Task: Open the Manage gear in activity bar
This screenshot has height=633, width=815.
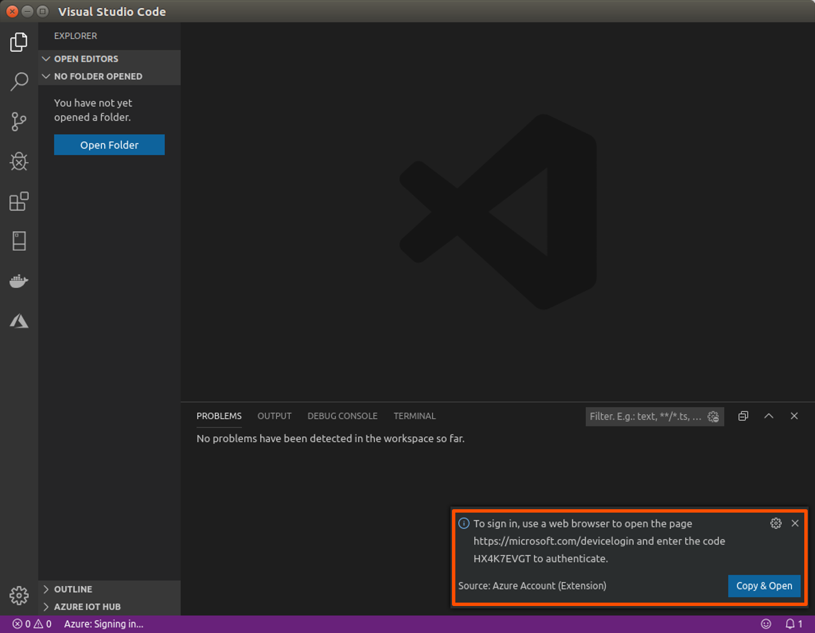Action: 19,595
